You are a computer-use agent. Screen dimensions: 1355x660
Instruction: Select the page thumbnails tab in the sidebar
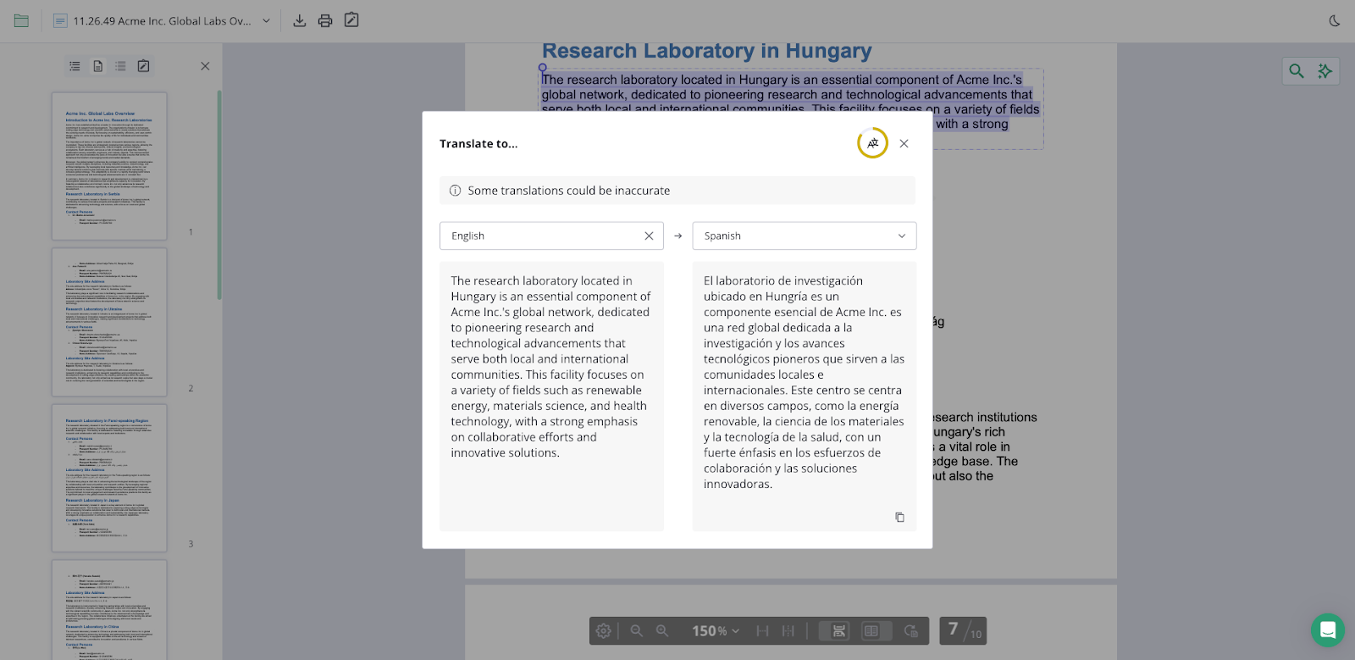click(98, 66)
